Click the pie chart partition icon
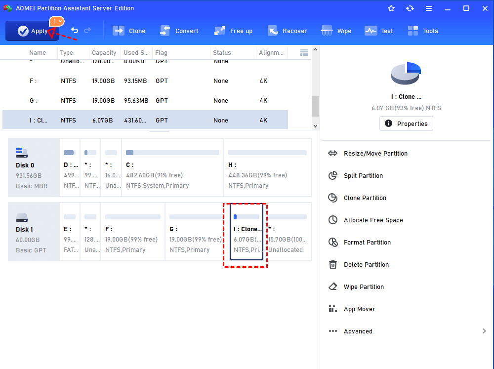The width and height of the screenshot is (494, 369). pos(406,74)
